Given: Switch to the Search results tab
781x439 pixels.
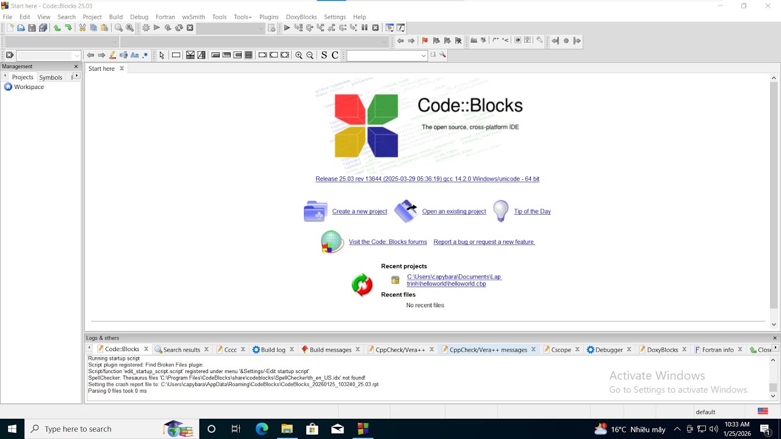Looking at the screenshot, I should (181, 350).
